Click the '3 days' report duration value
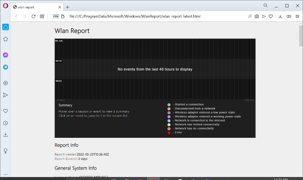The height and width of the screenshot is (180, 303). (83, 159)
